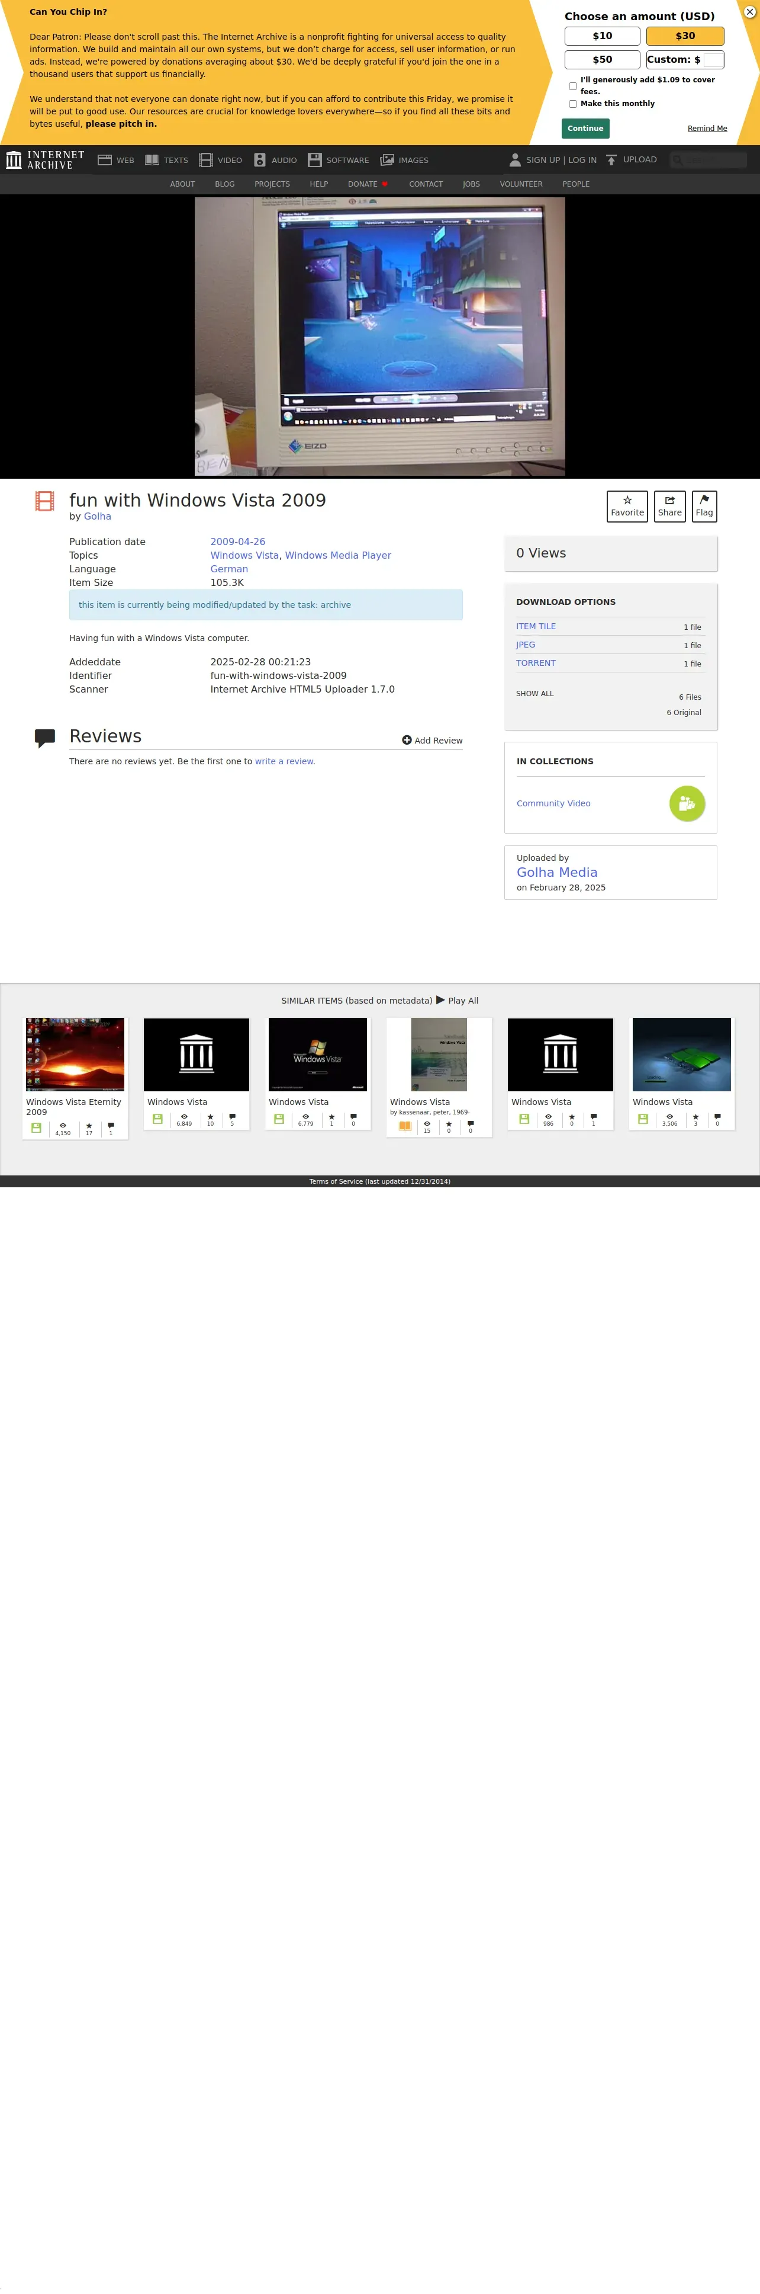Open the ABOUT menu item

tap(182, 184)
